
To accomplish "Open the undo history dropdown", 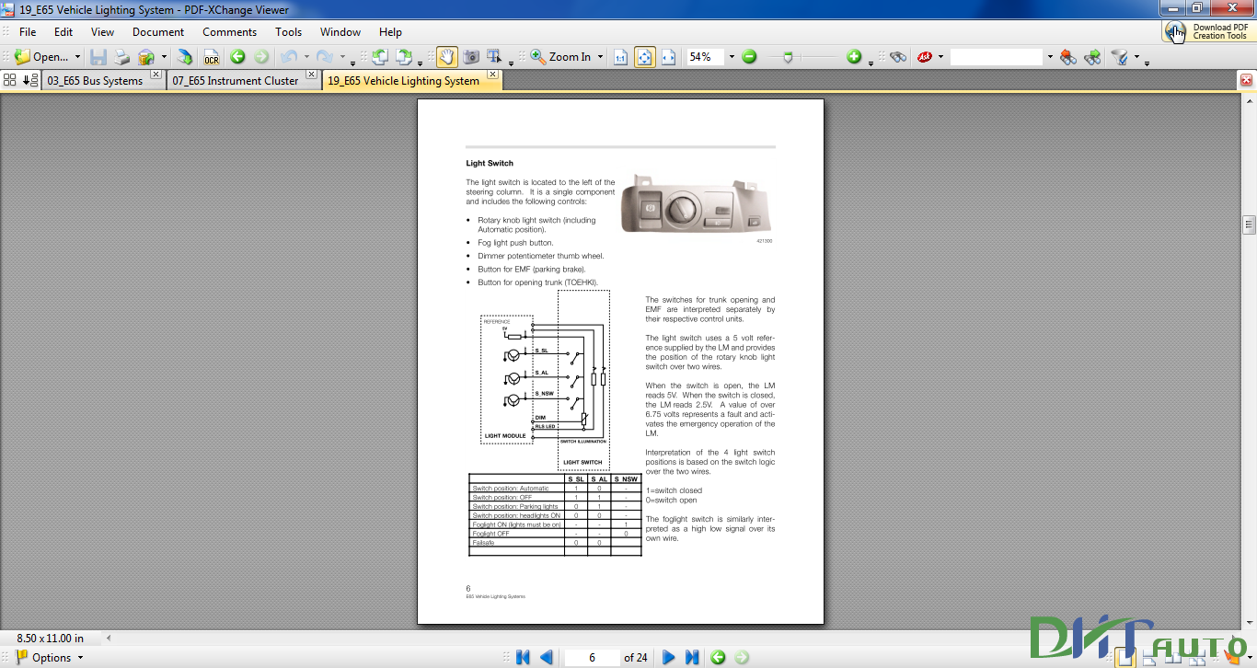I will (306, 57).
